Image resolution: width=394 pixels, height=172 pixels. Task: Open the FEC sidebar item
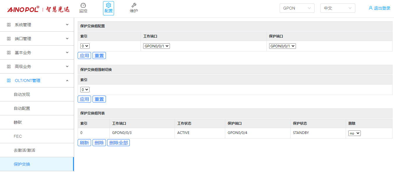(x=18, y=136)
